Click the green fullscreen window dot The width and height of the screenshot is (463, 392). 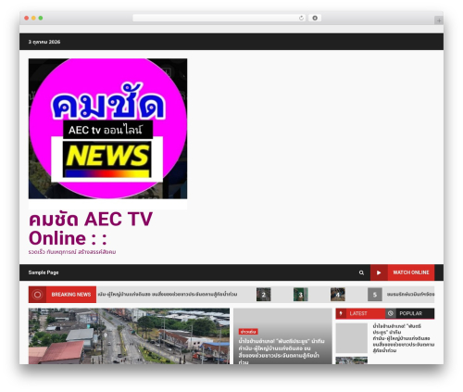tap(41, 19)
